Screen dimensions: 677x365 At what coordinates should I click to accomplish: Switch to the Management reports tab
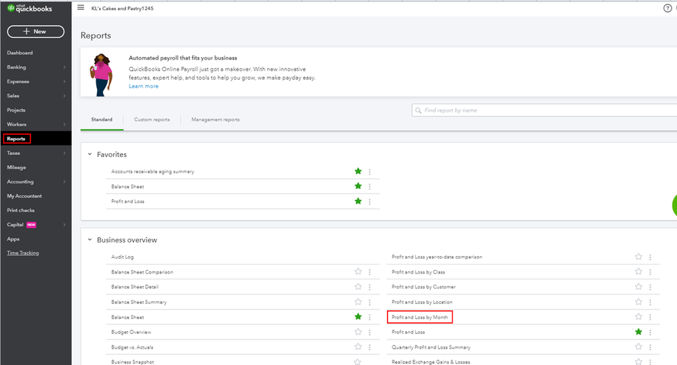[216, 120]
